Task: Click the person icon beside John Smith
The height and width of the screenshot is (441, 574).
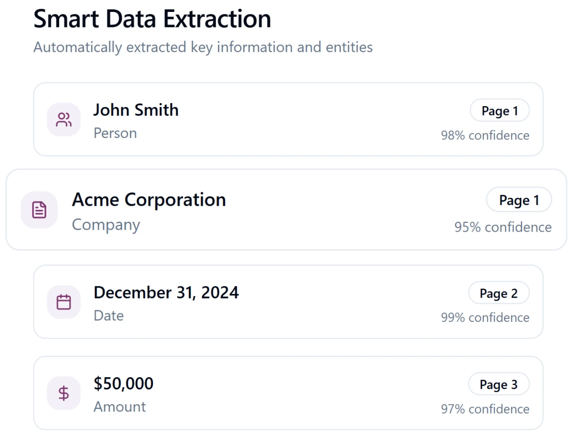Action: pyautogui.click(x=63, y=119)
